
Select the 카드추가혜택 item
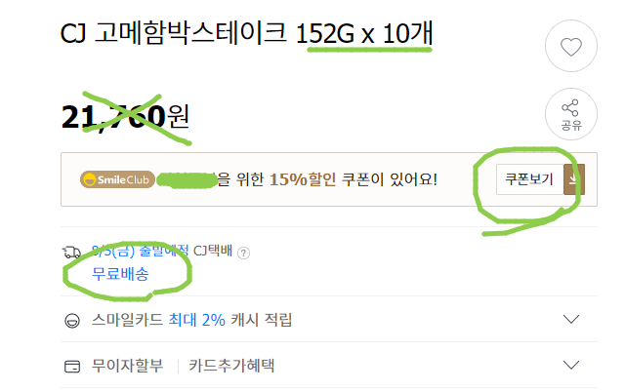click(x=231, y=366)
